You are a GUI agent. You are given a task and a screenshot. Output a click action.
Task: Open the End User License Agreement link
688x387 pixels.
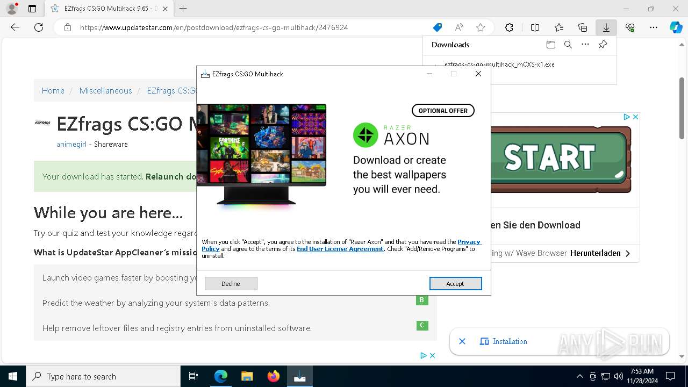(340, 249)
